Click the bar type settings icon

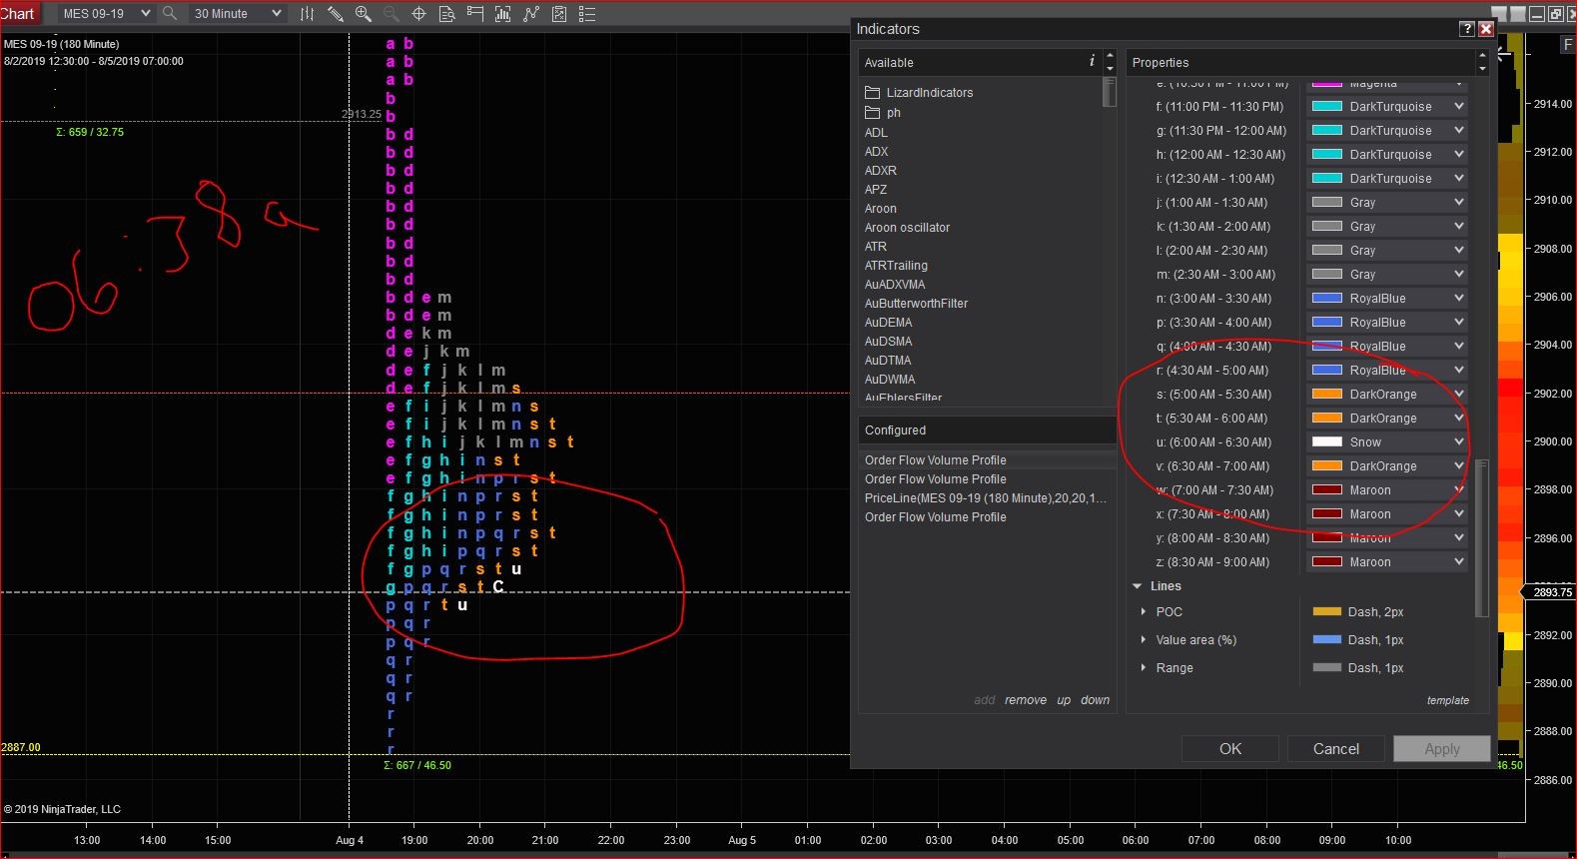(x=308, y=14)
